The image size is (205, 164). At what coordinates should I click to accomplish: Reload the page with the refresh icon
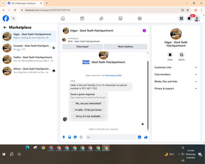click(15, 10)
